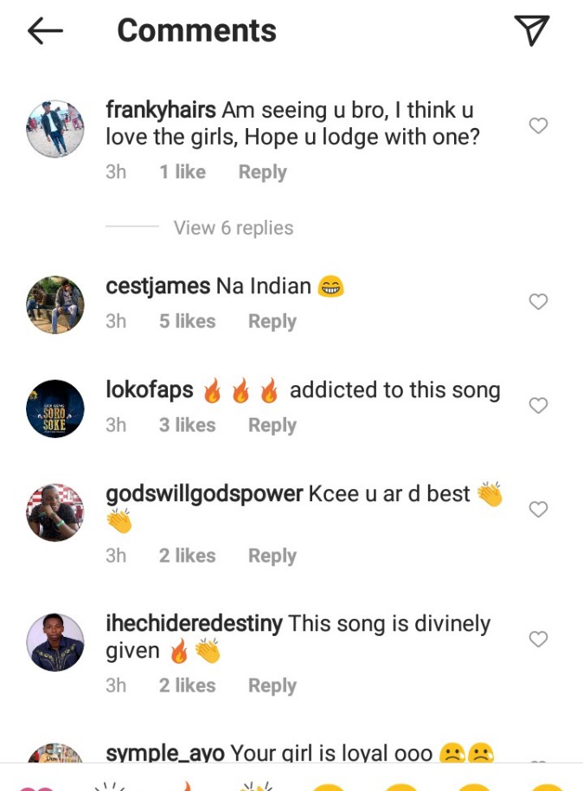
Task: Like cestjames's comment using the heart icon
Action: tap(538, 302)
